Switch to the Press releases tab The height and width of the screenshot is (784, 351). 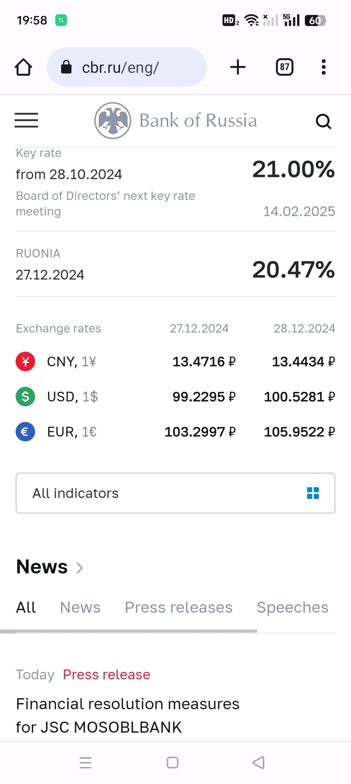click(x=178, y=607)
